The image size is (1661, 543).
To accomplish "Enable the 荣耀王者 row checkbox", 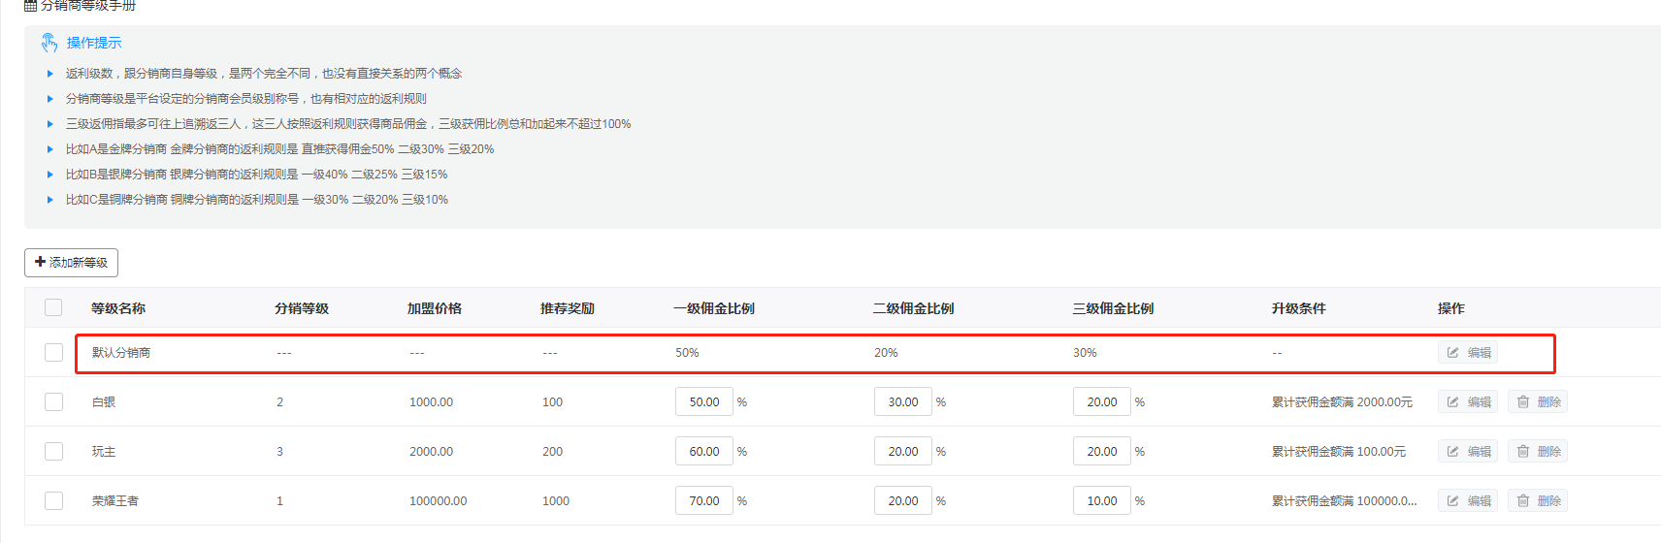I will [x=53, y=500].
